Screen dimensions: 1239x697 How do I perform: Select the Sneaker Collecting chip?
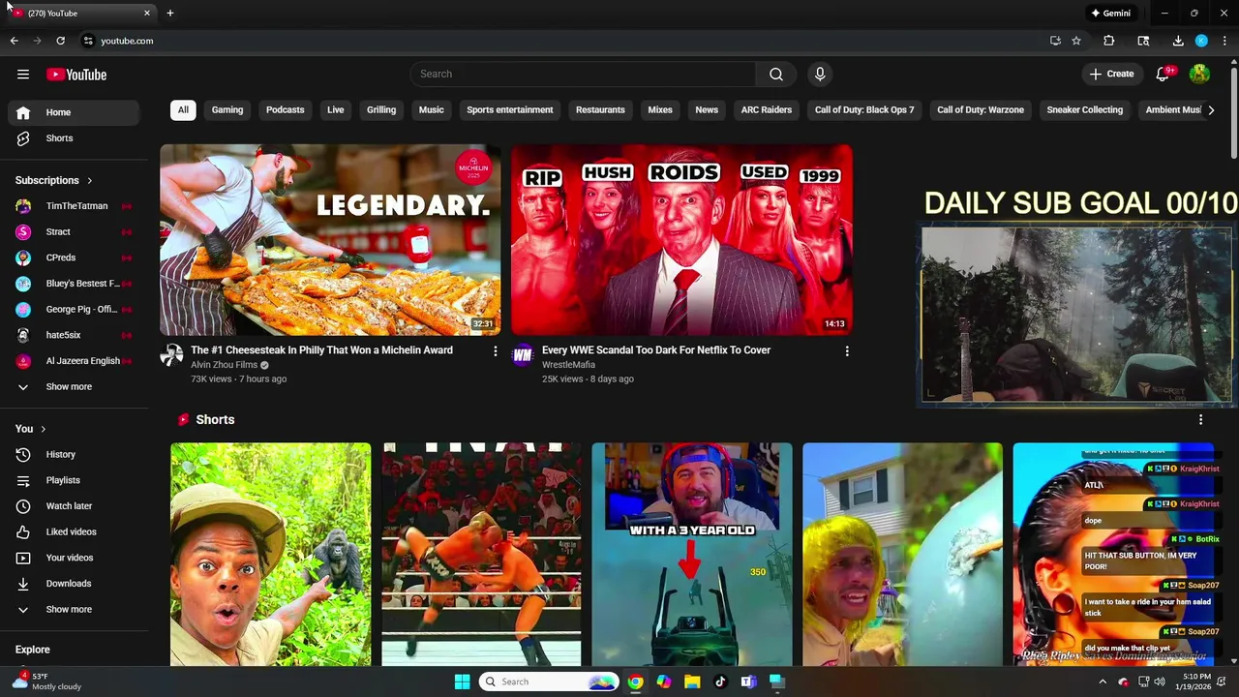click(x=1085, y=110)
